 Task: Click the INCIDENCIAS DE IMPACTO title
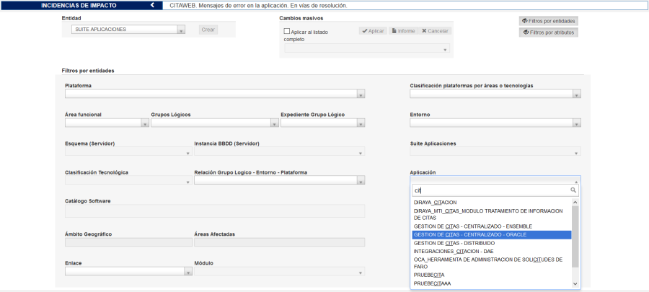pos(79,5)
